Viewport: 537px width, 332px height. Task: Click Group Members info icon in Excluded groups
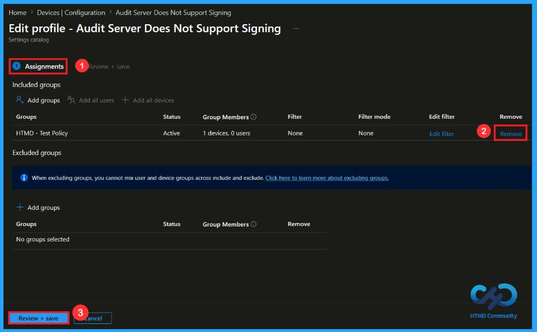coord(254,224)
